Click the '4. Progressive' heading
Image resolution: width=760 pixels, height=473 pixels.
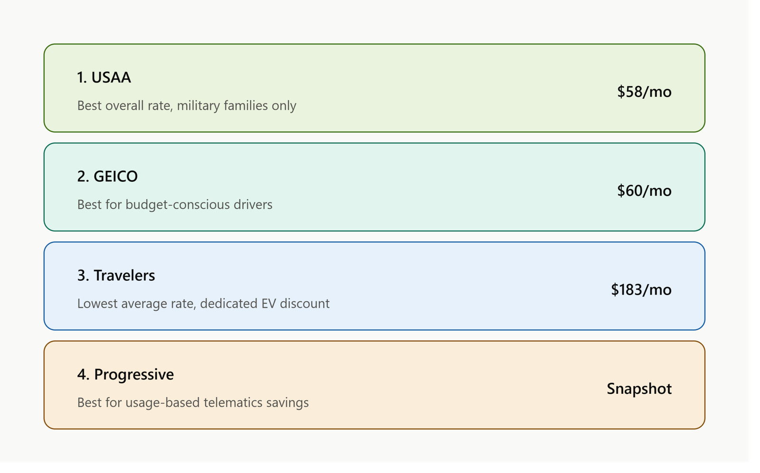coord(125,375)
